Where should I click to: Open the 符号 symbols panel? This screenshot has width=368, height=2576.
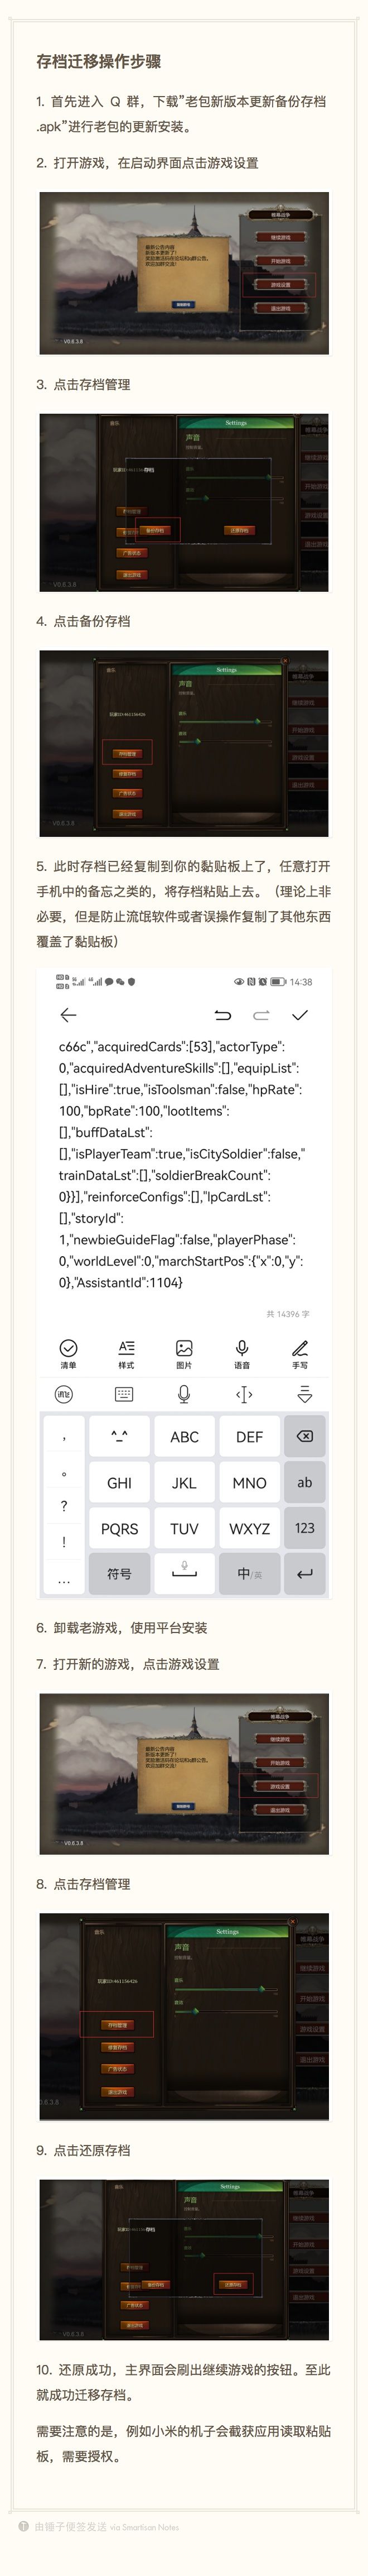coord(119,1573)
